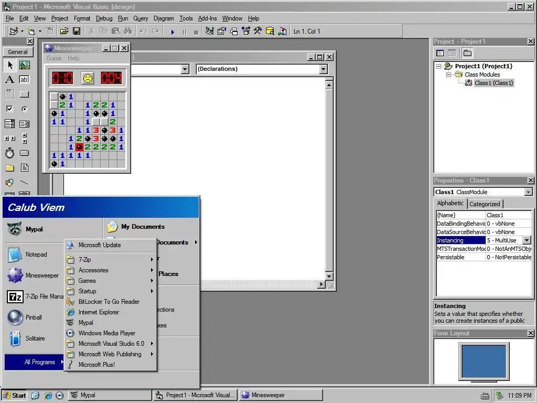Screen dimensions: 537x403
Task: Select the Line tool in the toolbox
Action: [24, 182]
